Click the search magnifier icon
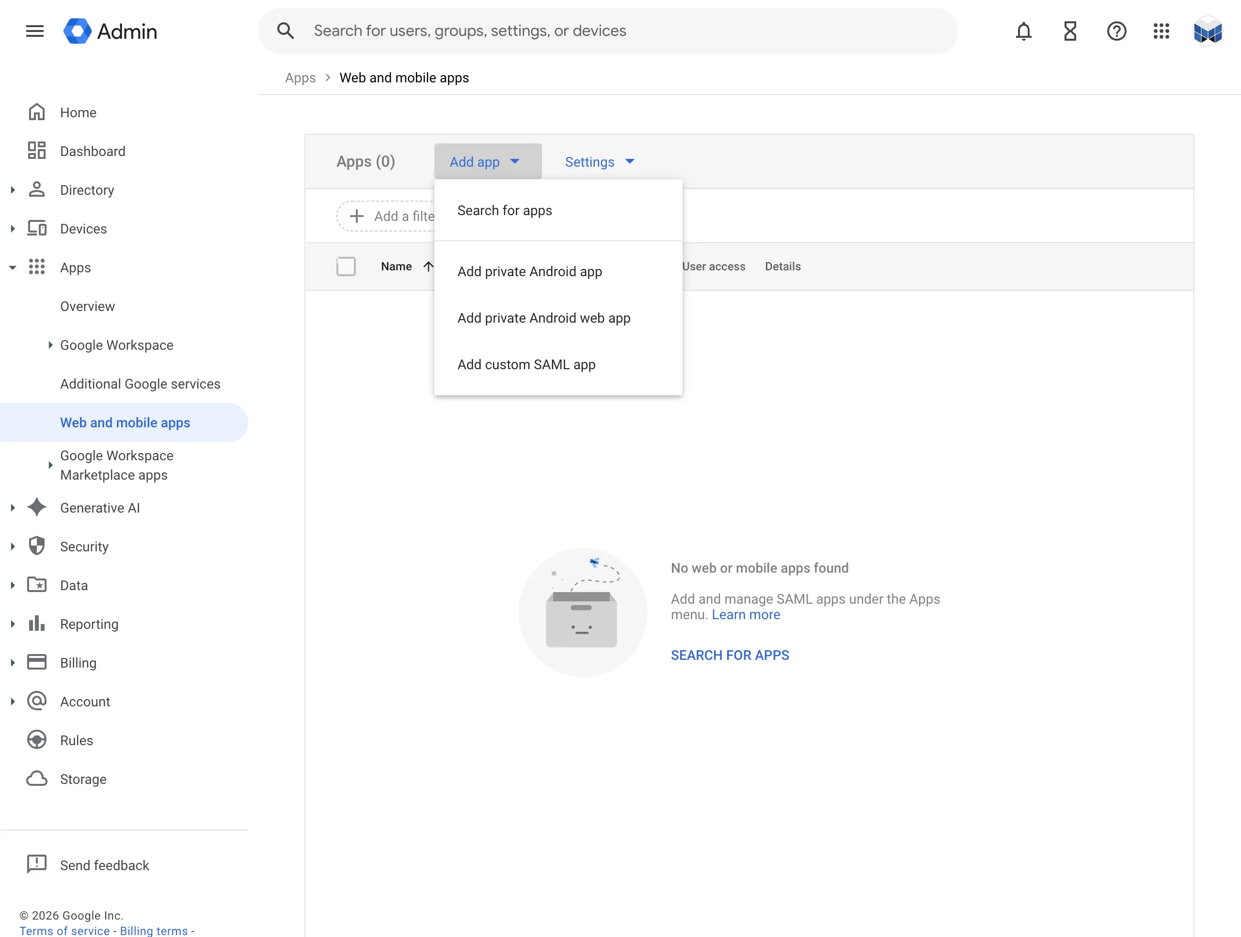 286,31
